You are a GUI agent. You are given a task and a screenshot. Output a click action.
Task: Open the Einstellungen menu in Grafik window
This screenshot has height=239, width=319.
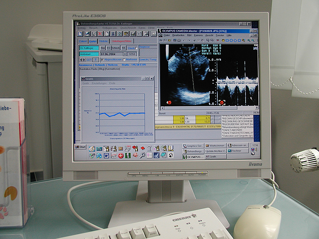pos(99,83)
